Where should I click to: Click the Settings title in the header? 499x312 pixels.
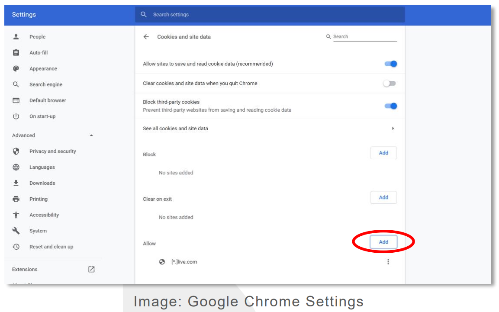(24, 15)
